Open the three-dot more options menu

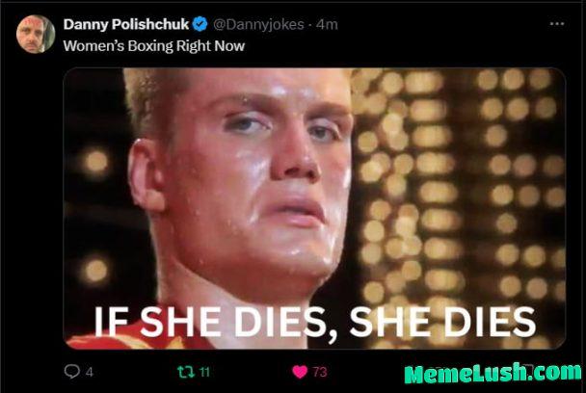tap(557, 24)
